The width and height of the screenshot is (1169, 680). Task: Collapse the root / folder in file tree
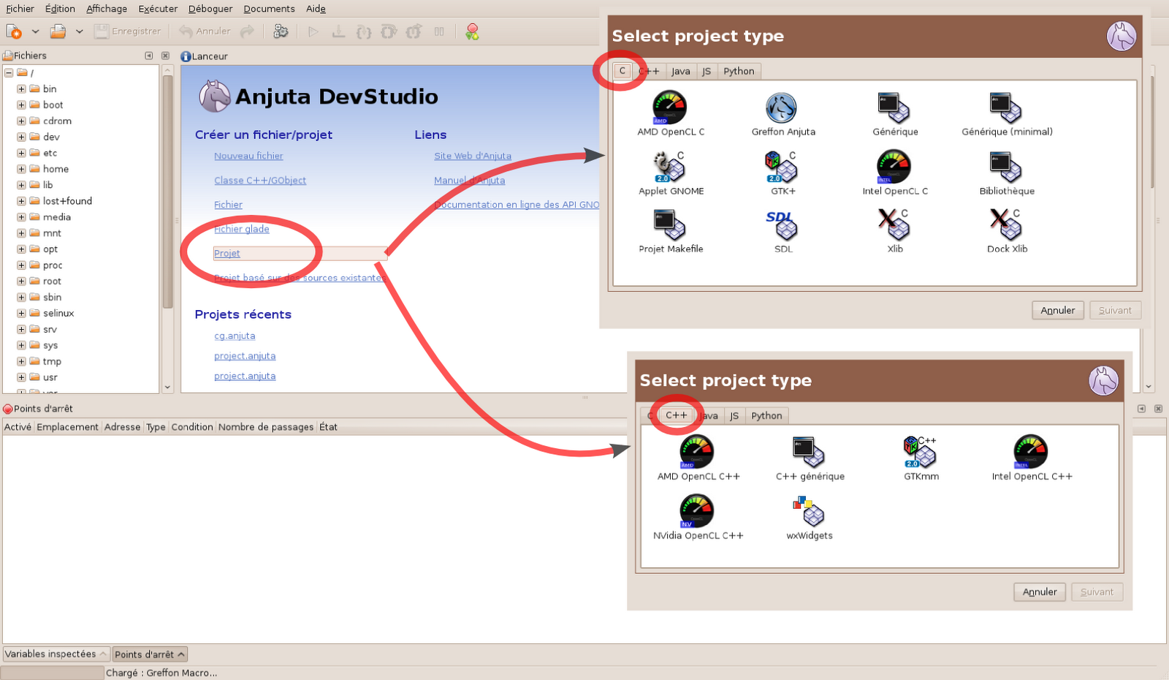(x=9, y=73)
